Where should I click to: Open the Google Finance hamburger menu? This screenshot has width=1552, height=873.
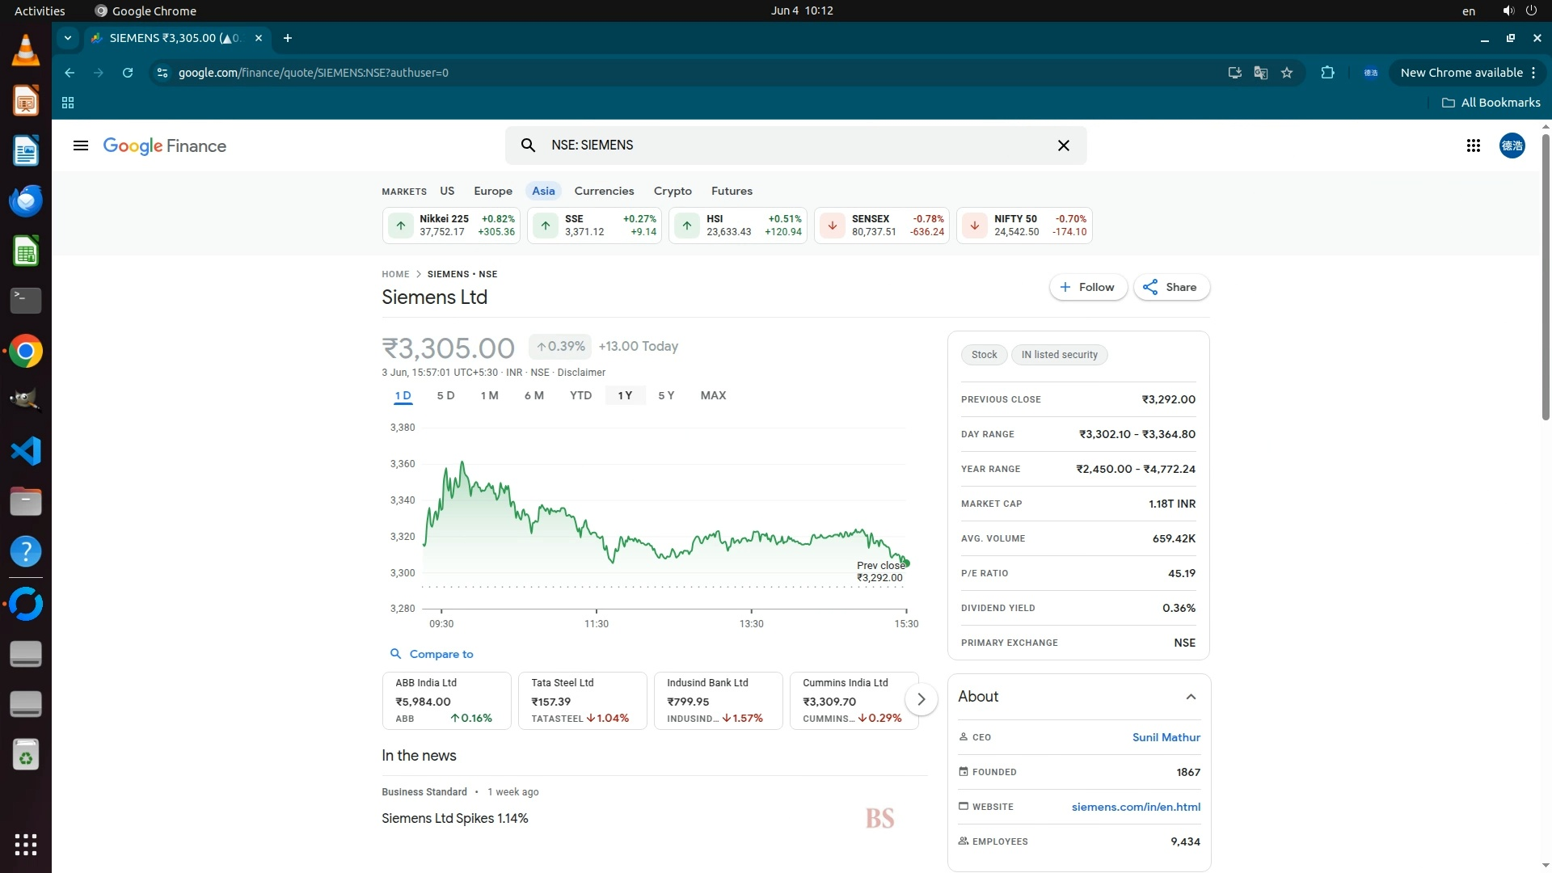80,145
